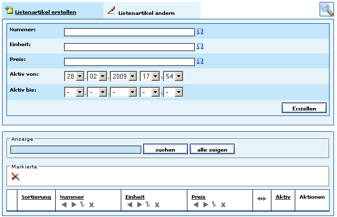Image resolution: width=337 pixels, height=217 pixels.
Task: Delete marked items with the red X icon
Action: (15, 176)
